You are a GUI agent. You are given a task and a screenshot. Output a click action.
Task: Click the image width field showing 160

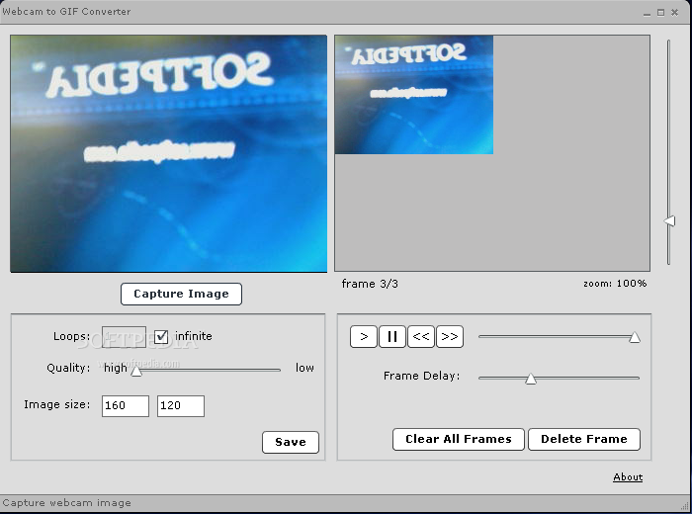point(126,406)
